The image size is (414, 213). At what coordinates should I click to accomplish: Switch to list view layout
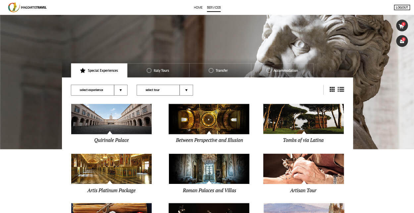pos(341,89)
